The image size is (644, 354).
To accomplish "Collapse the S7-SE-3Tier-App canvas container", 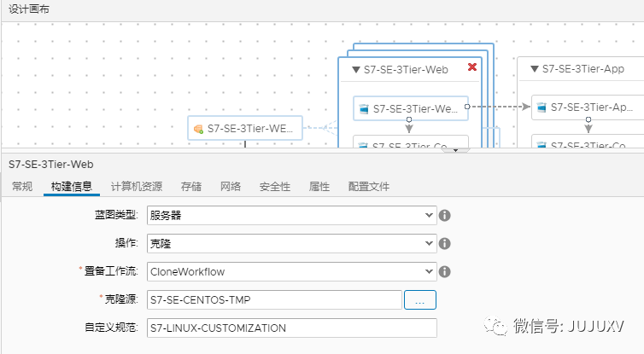I will pos(535,69).
